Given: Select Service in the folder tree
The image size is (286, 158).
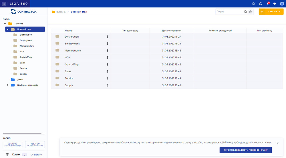Looking at the screenshot, I should click(x=23, y=68).
